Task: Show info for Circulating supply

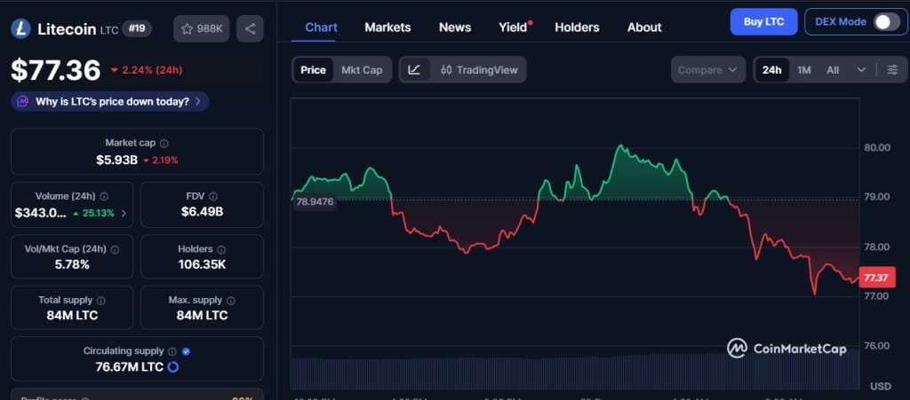Action: [172, 351]
